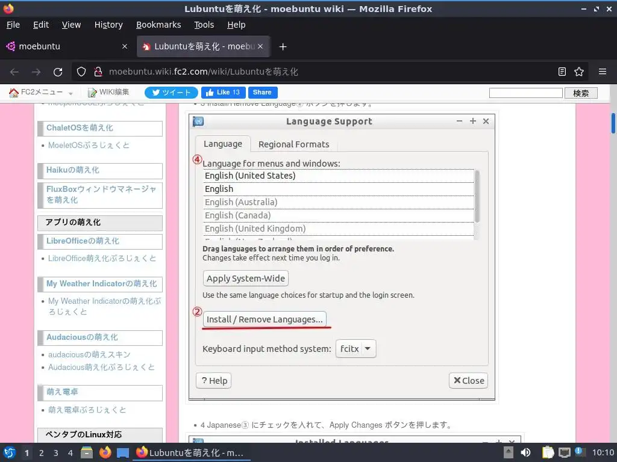617x462 pixels.
Task: Show the site security lock info
Action: pos(98,72)
